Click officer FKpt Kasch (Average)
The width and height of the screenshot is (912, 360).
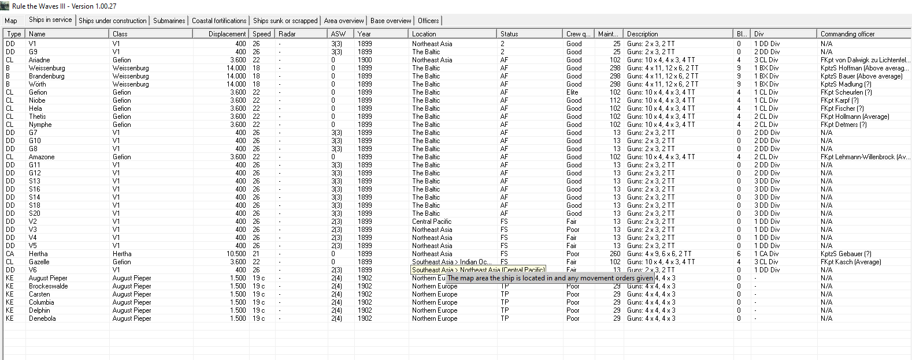click(x=851, y=262)
